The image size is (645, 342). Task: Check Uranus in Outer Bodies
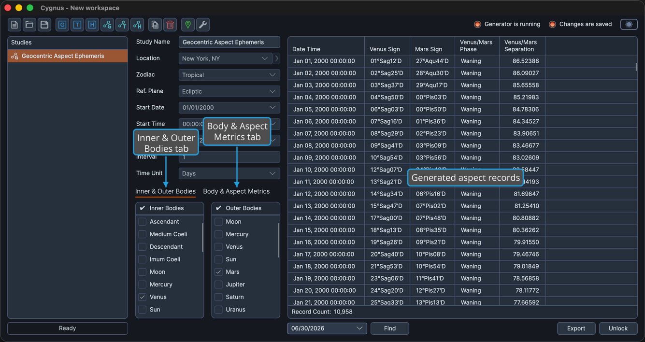tap(218, 310)
